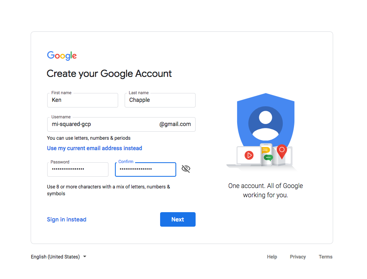Image resolution: width=367 pixels, height=279 pixels.
Task: Open the Help page link
Action: [x=272, y=256]
